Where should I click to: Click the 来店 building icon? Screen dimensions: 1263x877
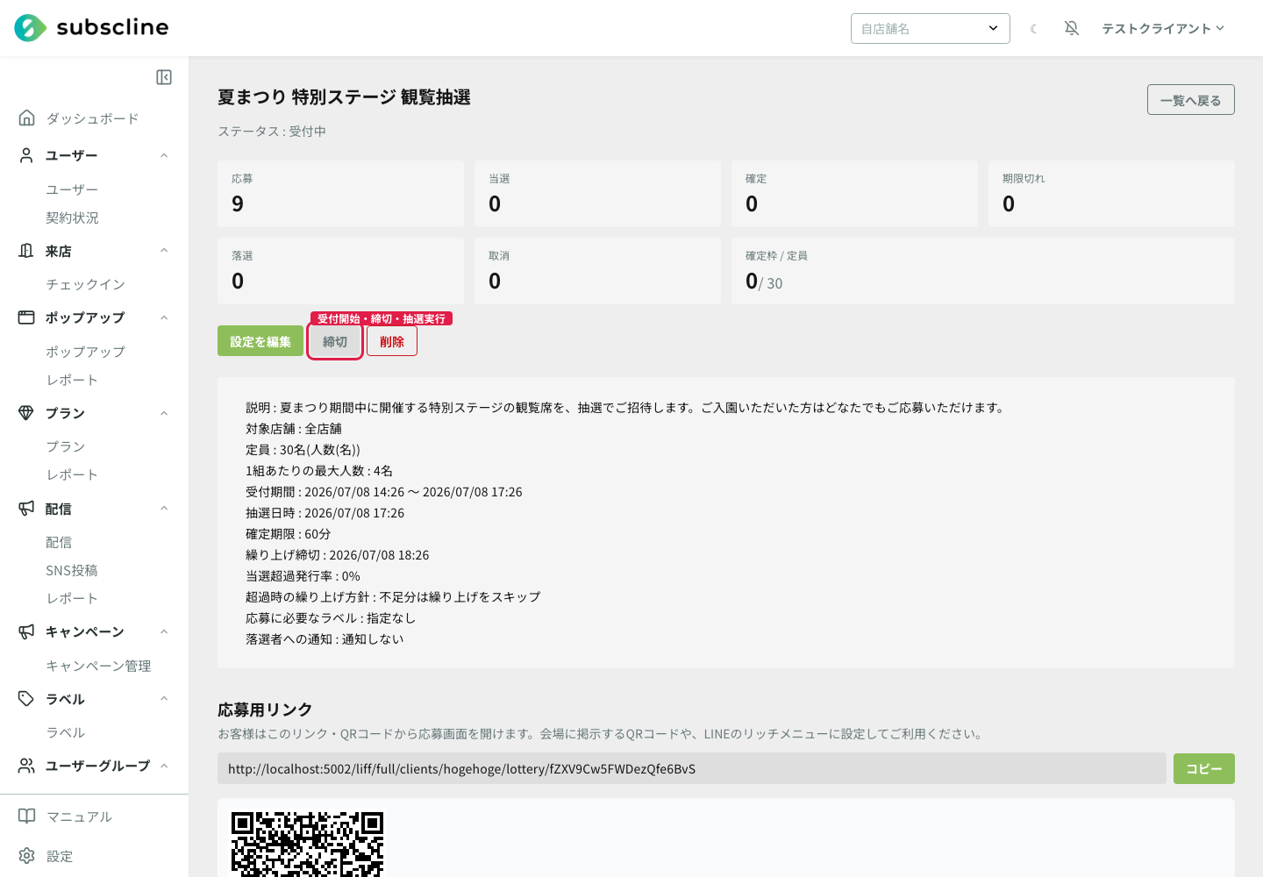(27, 251)
